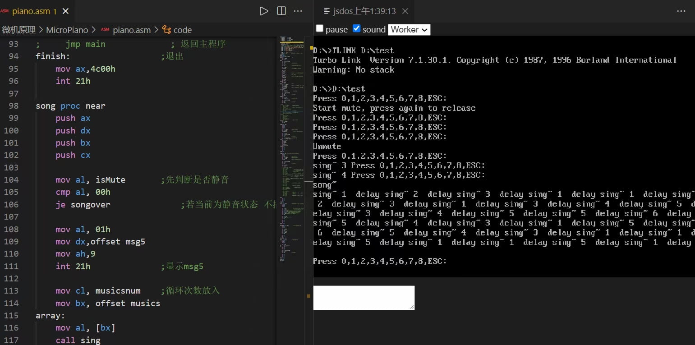
Task: Click the white text input box below terminal
Action: (x=364, y=298)
